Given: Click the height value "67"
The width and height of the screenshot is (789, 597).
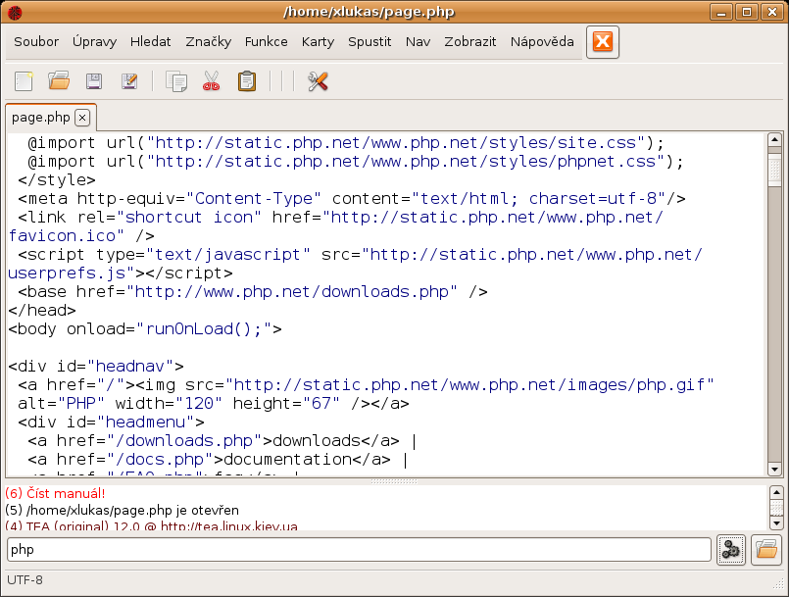Looking at the screenshot, I should click(x=321, y=404).
